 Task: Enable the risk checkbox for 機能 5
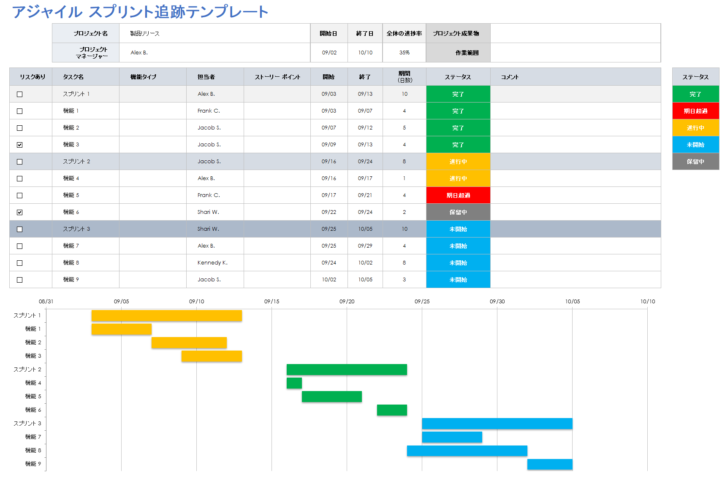[x=19, y=195]
